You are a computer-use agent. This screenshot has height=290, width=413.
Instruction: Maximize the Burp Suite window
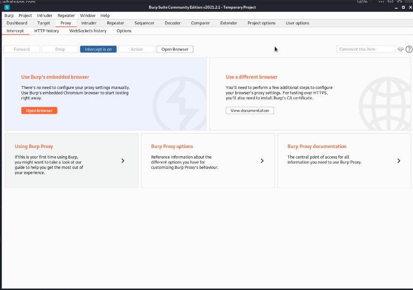(403, 7)
